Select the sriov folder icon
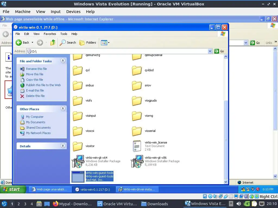The height and width of the screenshot is (208, 278). pyautogui.click(x=137, y=86)
